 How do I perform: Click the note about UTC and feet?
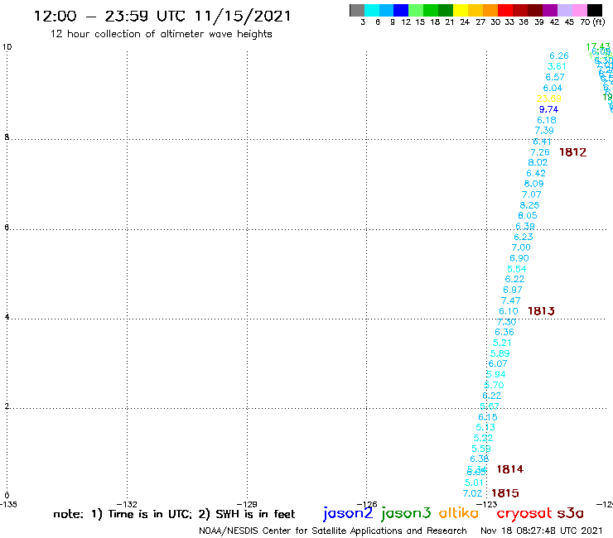tap(174, 514)
